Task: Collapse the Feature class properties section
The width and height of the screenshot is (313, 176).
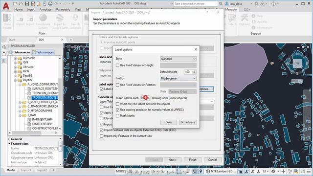Action: [x=9, y=143]
